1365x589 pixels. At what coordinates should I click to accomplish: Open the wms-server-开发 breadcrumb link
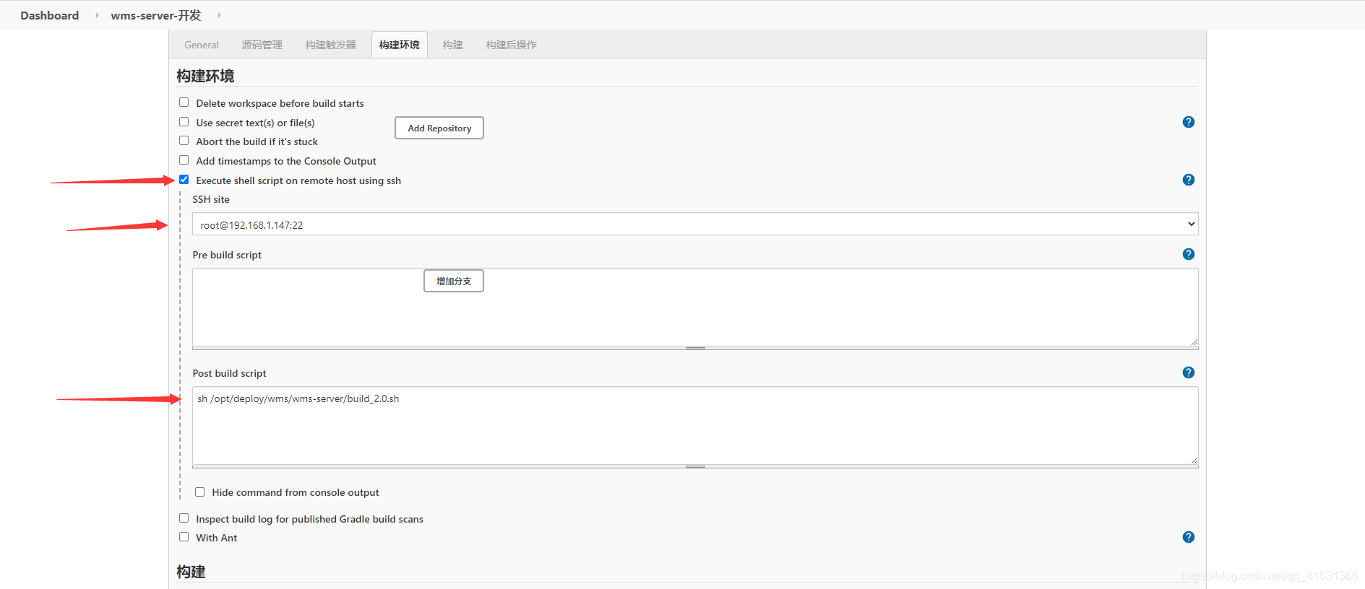[x=156, y=15]
